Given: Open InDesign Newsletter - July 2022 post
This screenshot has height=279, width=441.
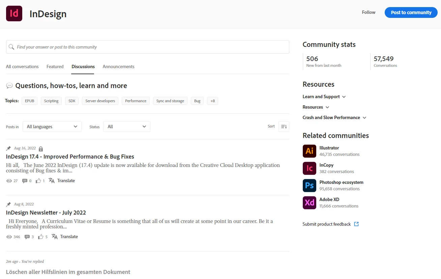Looking at the screenshot, I should [x=46, y=213].
